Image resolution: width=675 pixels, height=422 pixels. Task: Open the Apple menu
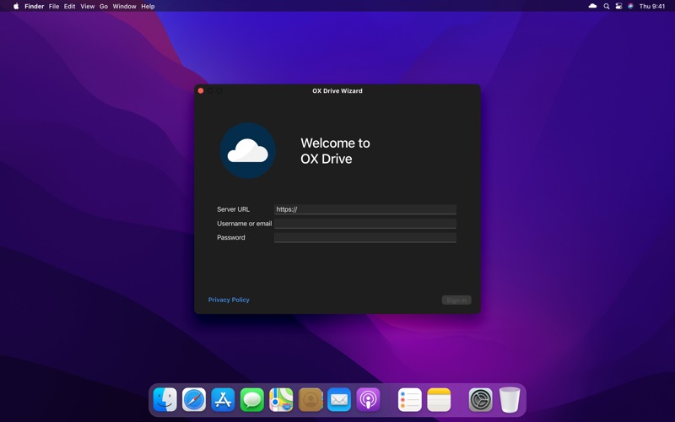tap(15, 6)
